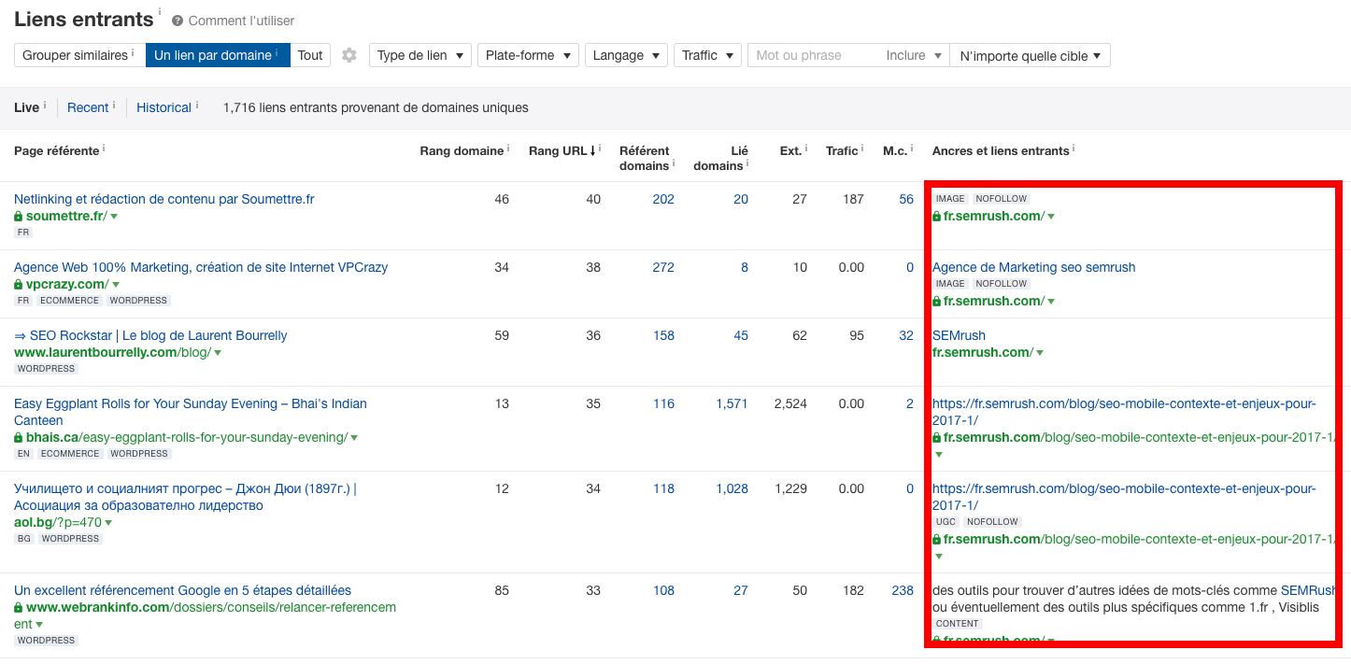Click referring domains count 202

coord(663,199)
